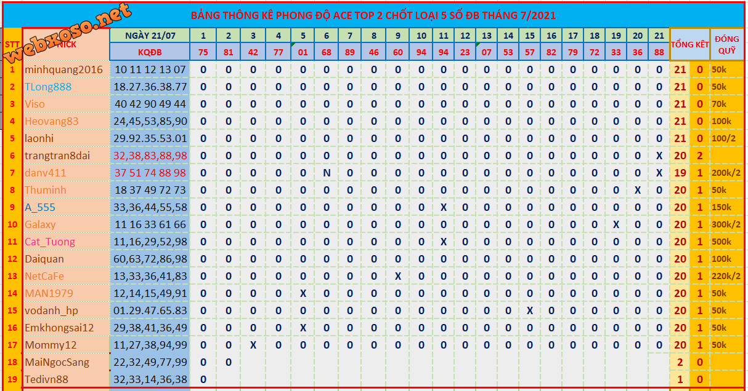Select the Mommy12 nick cell
Viewport: 748px width, 391px height.
pos(66,345)
